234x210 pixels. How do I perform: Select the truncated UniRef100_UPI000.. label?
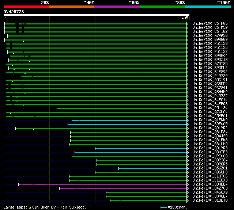coord(212,156)
